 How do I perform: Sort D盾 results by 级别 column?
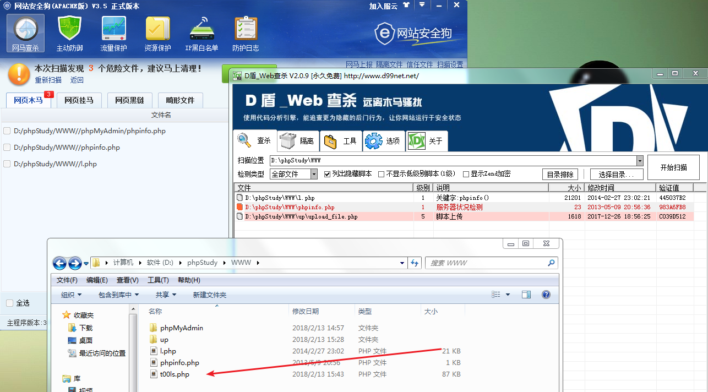[x=423, y=188]
